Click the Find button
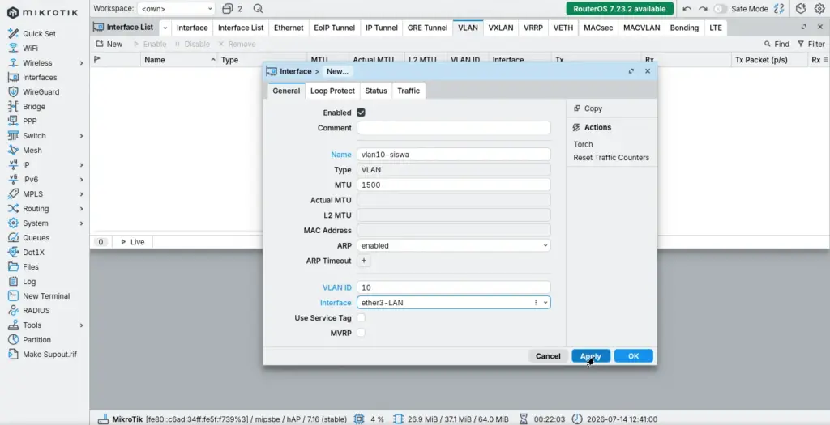The height and width of the screenshot is (425, 830). pyautogui.click(x=777, y=44)
